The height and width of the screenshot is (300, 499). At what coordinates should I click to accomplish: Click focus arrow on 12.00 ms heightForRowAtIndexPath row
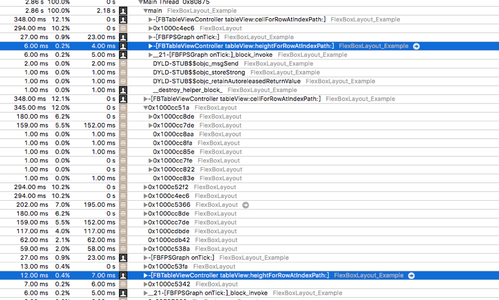(x=411, y=275)
